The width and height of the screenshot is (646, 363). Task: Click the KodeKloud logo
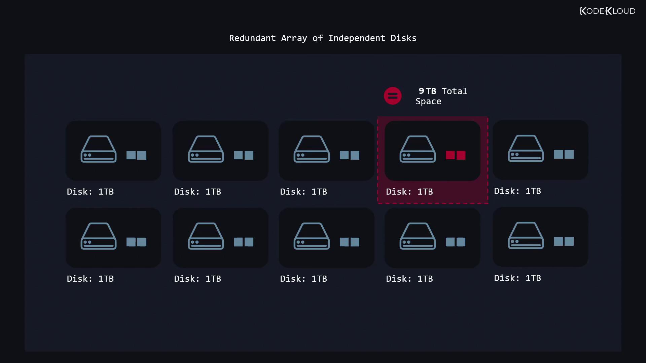point(607,11)
